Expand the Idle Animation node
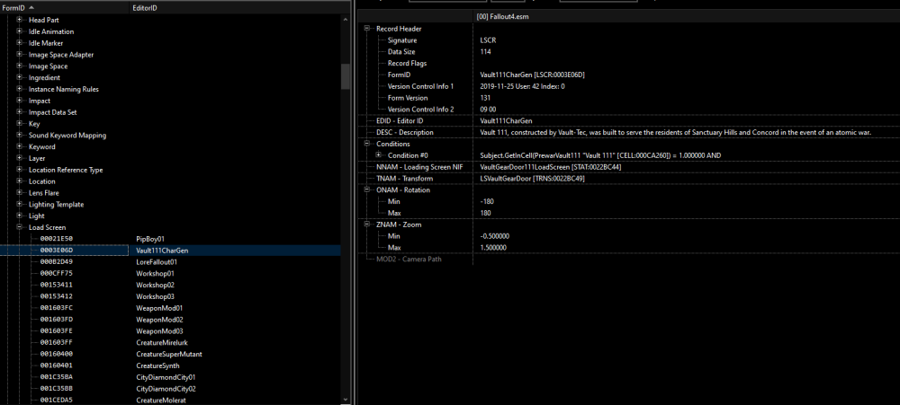This screenshot has width=900, height=405. (19, 31)
